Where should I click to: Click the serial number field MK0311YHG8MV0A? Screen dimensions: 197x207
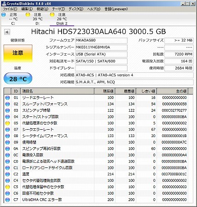(x=101, y=47)
